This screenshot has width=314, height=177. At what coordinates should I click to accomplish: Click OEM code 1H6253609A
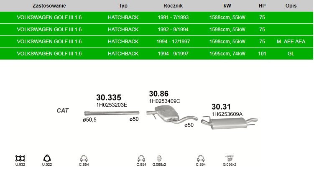[x=227, y=114]
